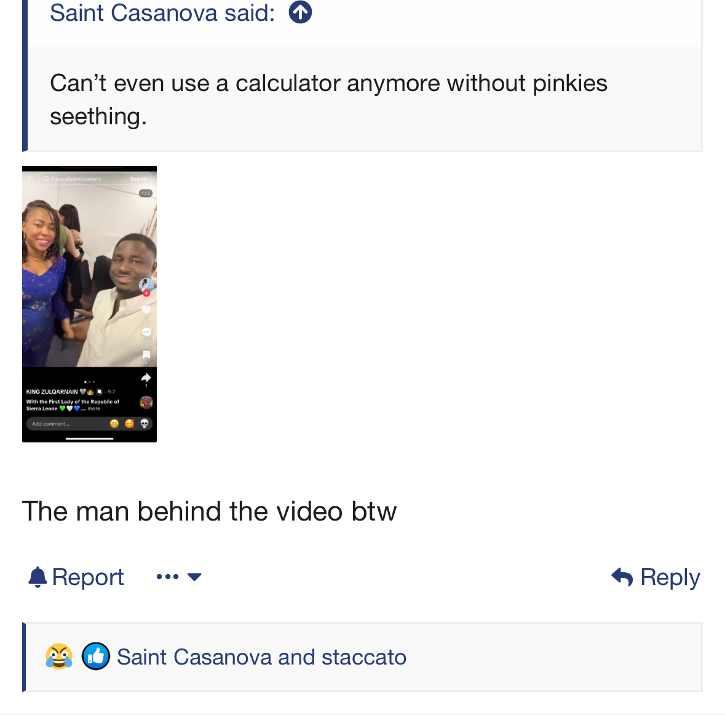
Task: Click the laughing-crying reaction emoji
Action: (59, 657)
